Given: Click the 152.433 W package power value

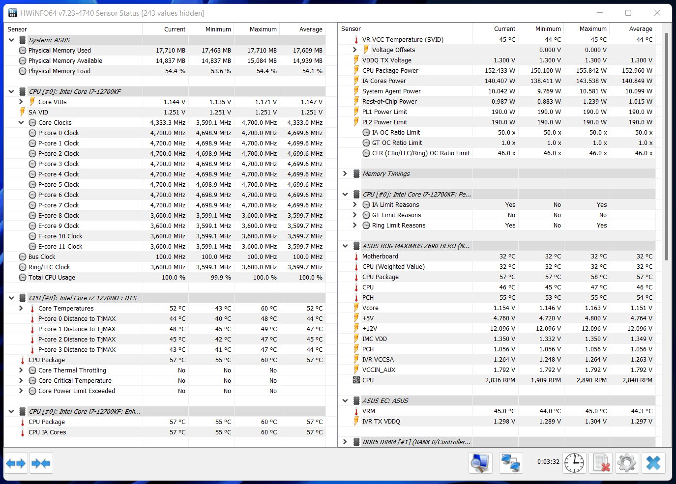Looking at the screenshot, I should click(x=500, y=71).
